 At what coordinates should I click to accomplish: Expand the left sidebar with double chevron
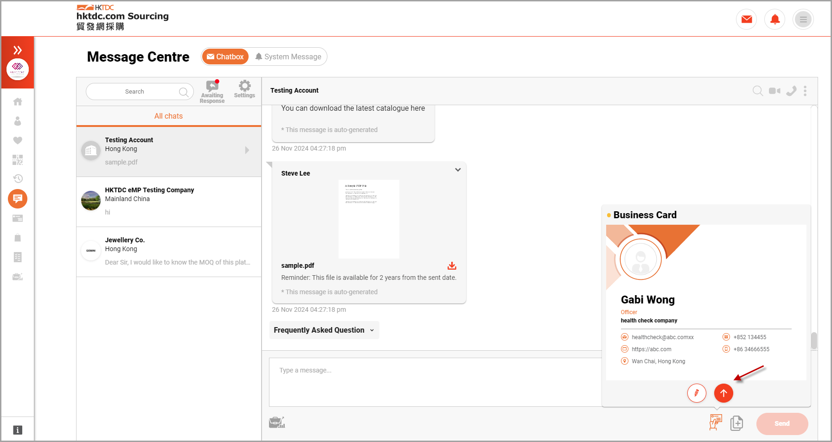pos(18,50)
